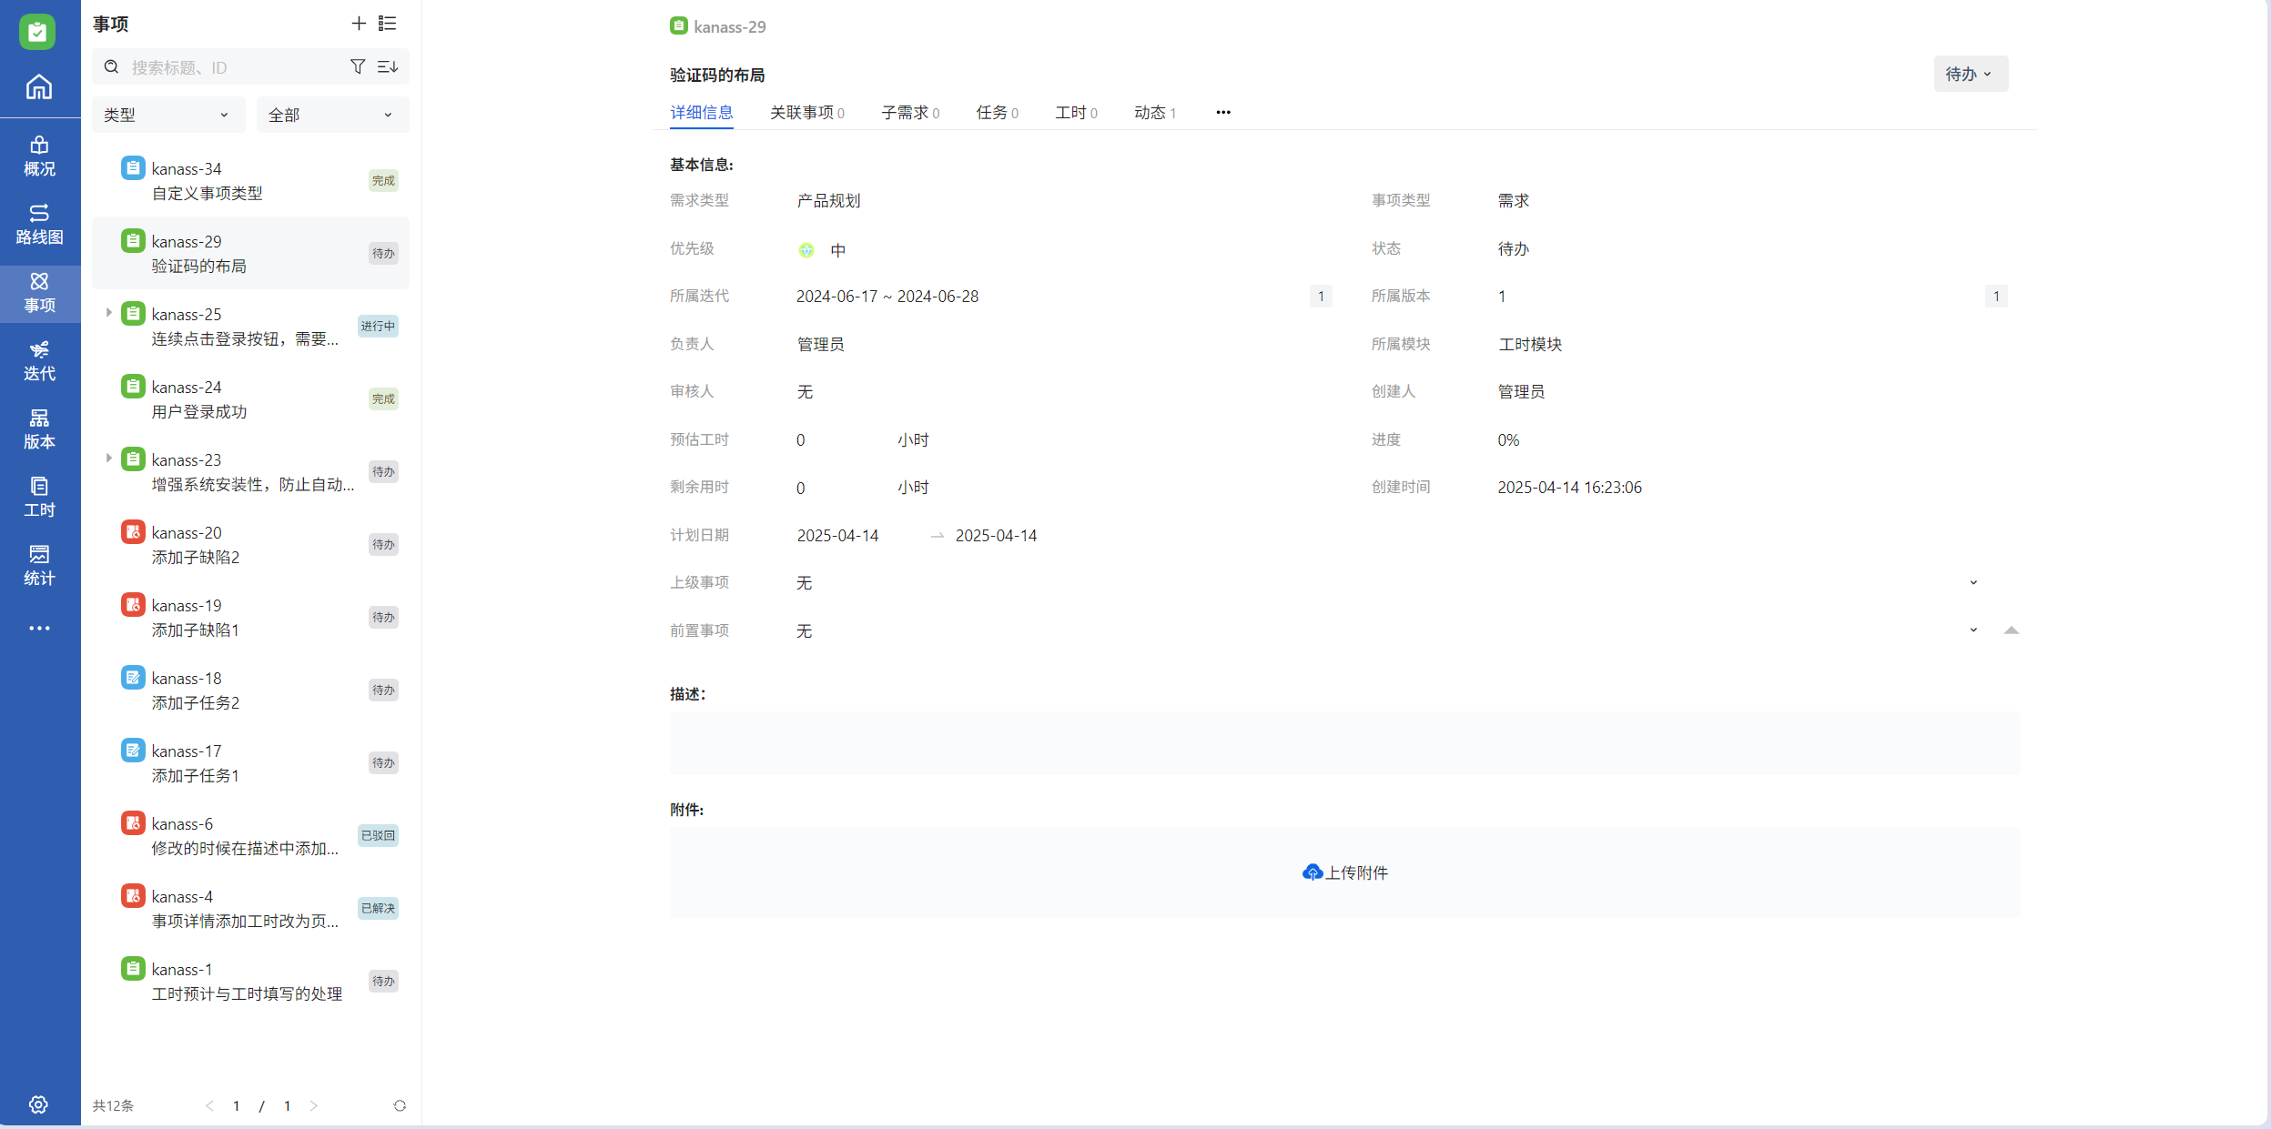Go to the 迭代 iteration sidebar section
This screenshot has width=2271, height=1129.
pyautogui.click(x=39, y=360)
